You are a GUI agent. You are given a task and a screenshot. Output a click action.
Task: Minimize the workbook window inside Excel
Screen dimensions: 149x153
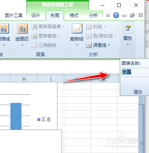[x=124, y=16]
